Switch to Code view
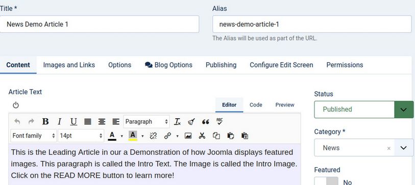The height and width of the screenshot is (185, 415). click(256, 105)
